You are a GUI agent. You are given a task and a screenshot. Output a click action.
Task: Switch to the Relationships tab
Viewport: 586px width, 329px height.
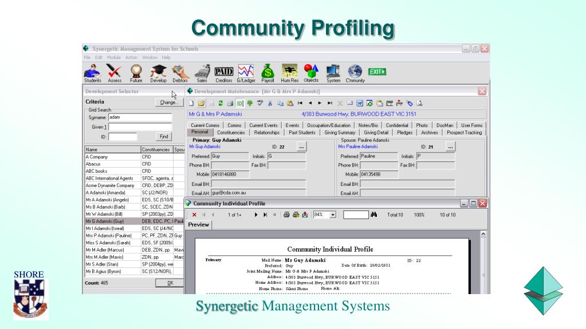point(267,133)
